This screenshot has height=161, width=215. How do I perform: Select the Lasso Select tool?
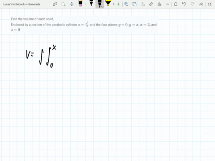63,4
